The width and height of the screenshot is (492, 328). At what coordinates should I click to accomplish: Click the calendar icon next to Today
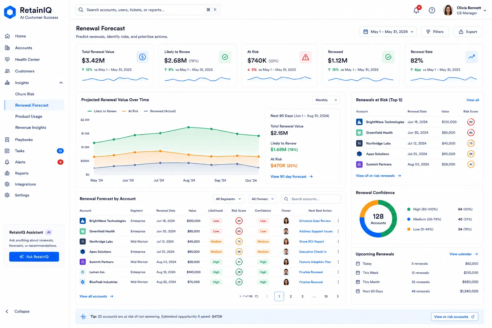[x=358, y=264]
